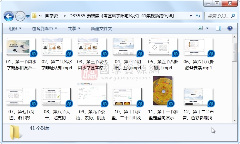The image size is (240, 144).
Task: Click file name 05、第五节八卦初识.mp4
Action: coord(163,64)
